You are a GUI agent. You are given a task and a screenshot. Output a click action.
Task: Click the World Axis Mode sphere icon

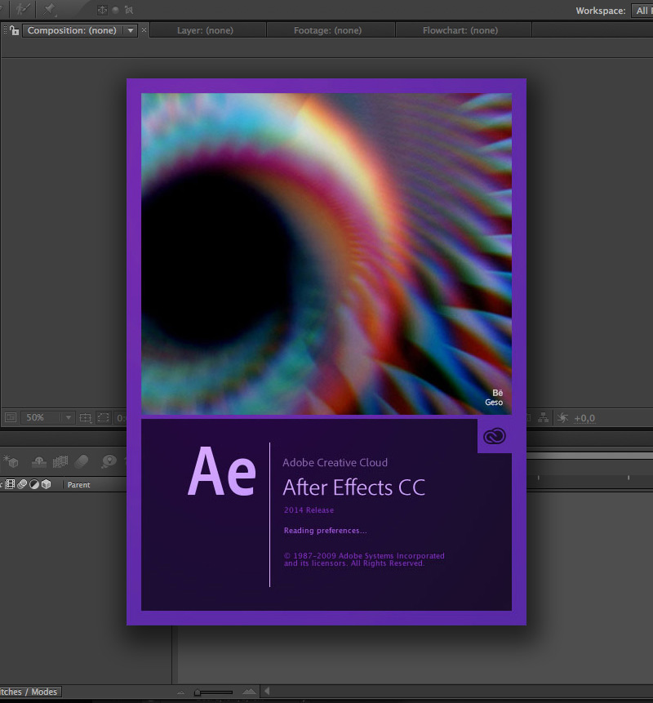tap(116, 10)
